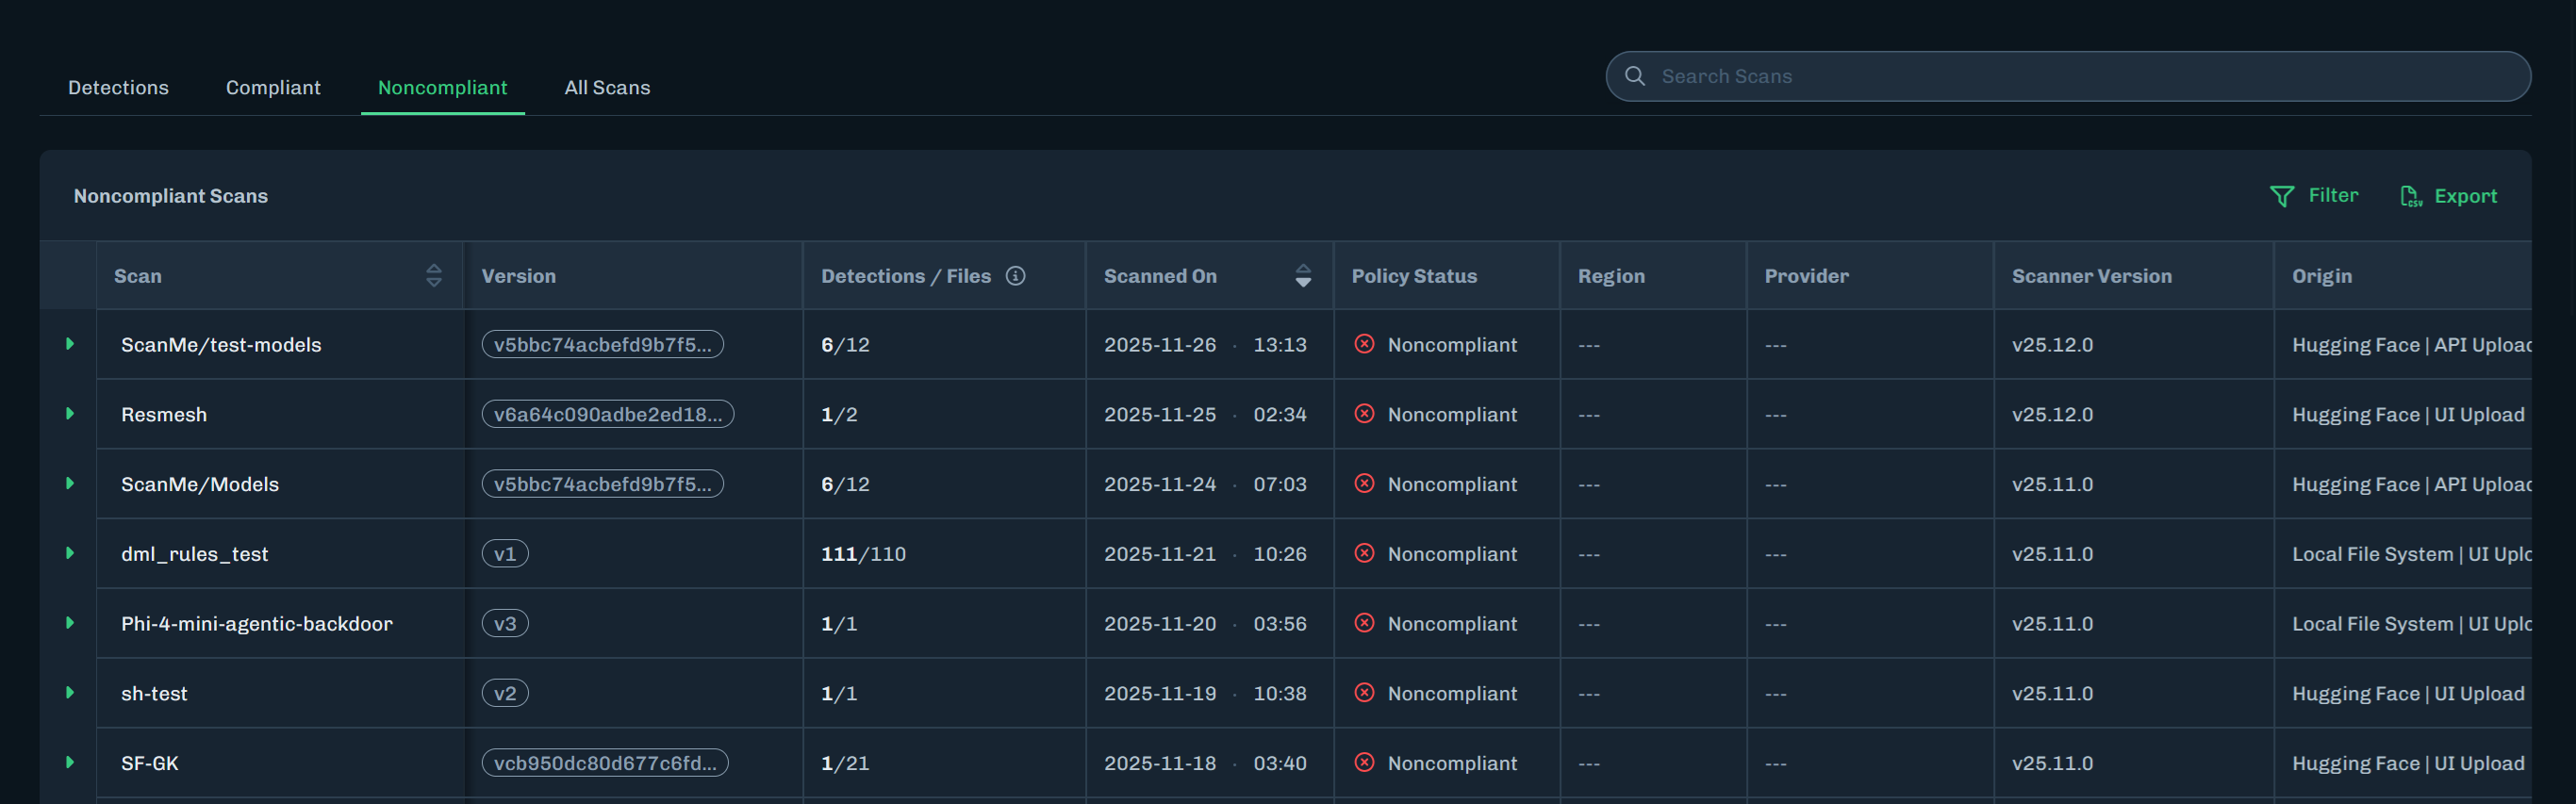Go to the All Scans tab
The width and height of the screenshot is (2576, 804).
(607, 88)
